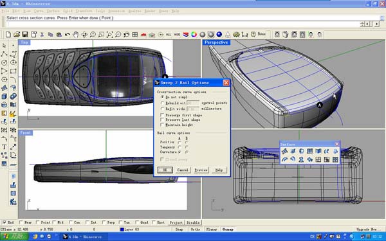The height and width of the screenshot is (241, 386).
Task: Select the Circle tool in left toolbar
Action: tap(5, 62)
